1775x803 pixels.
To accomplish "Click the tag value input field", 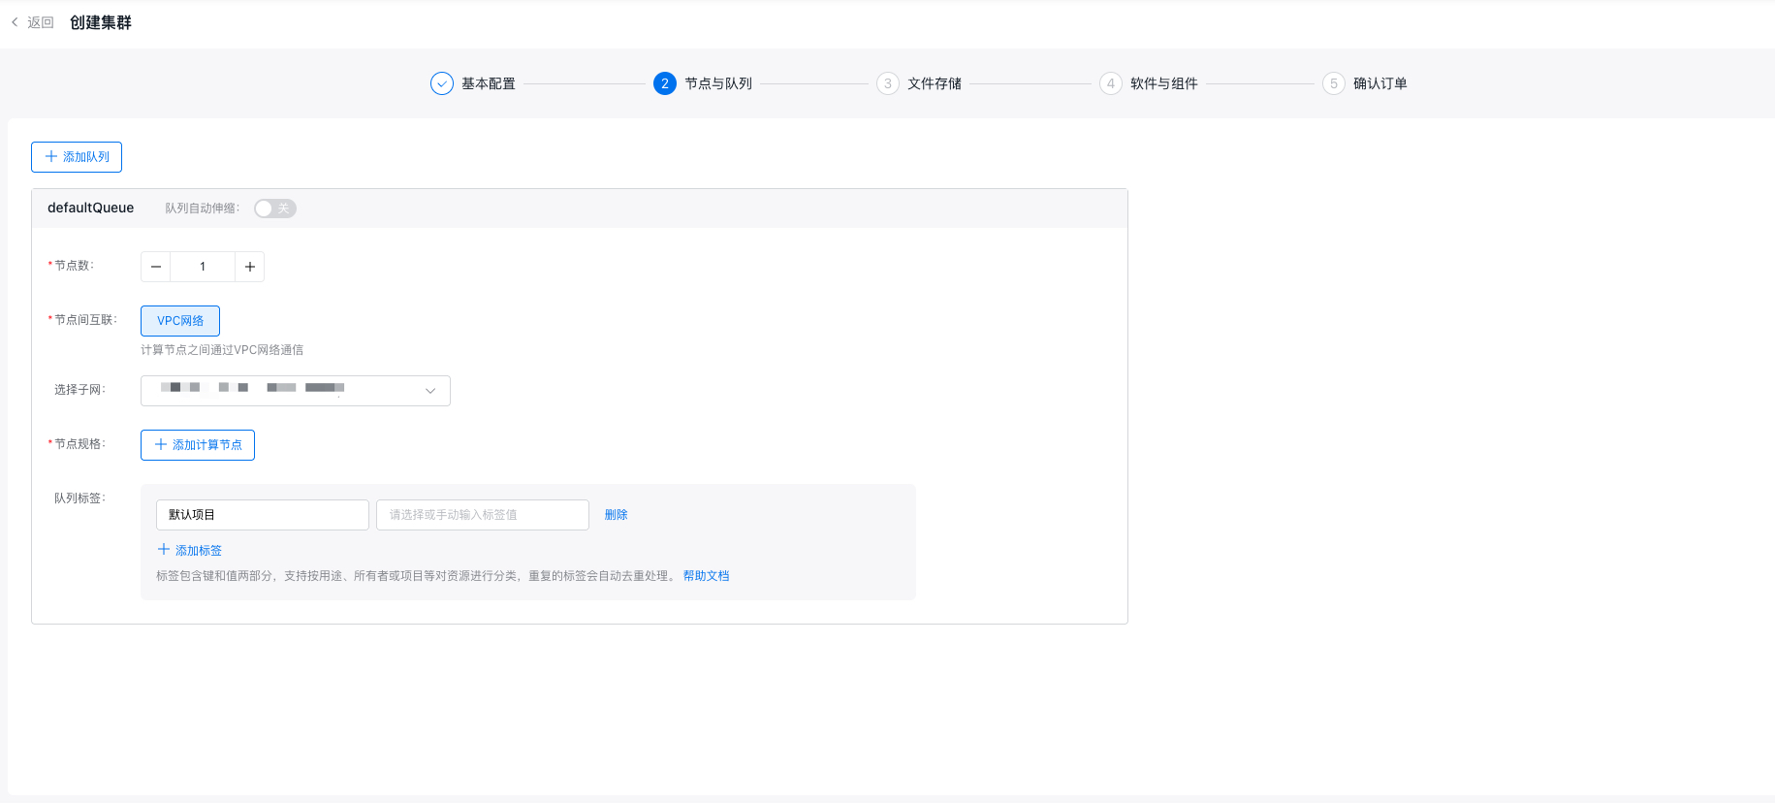I will coord(483,515).
